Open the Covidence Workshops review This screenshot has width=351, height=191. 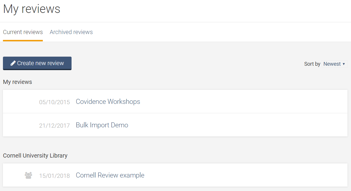[x=108, y=102]
